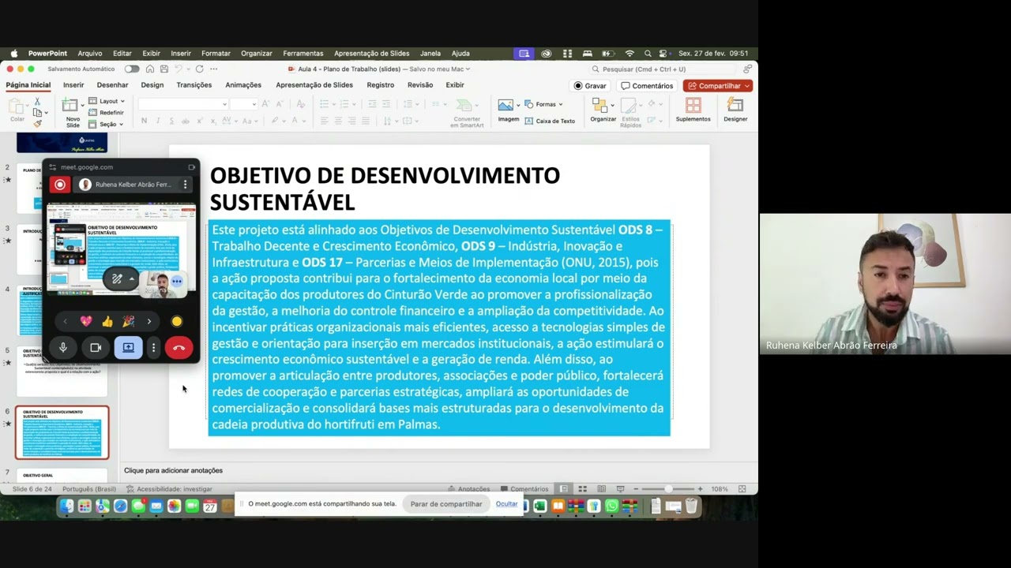Click the Ocultar link in sharing bar
Image resolution: width=1011 pixels, height=568 pixels.
coord(506,504)
